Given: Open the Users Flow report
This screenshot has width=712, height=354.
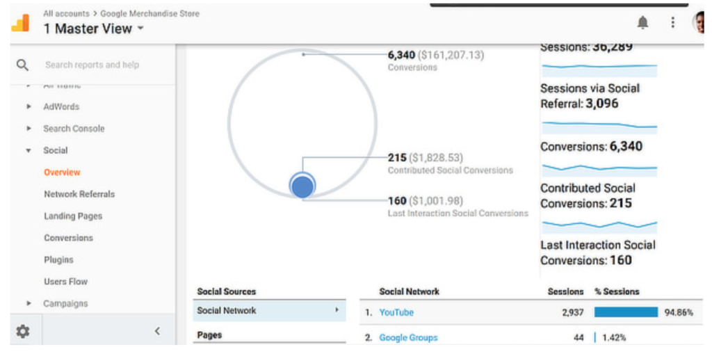Looking at the screenshot, I should pos(66,281).
